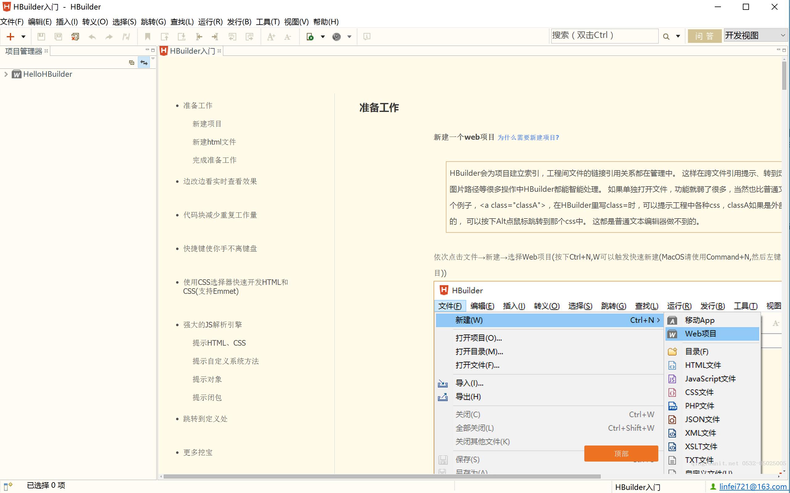Click the Redo arrow icon
Viewport: 790px width, 493px height.
click(109, 36)
